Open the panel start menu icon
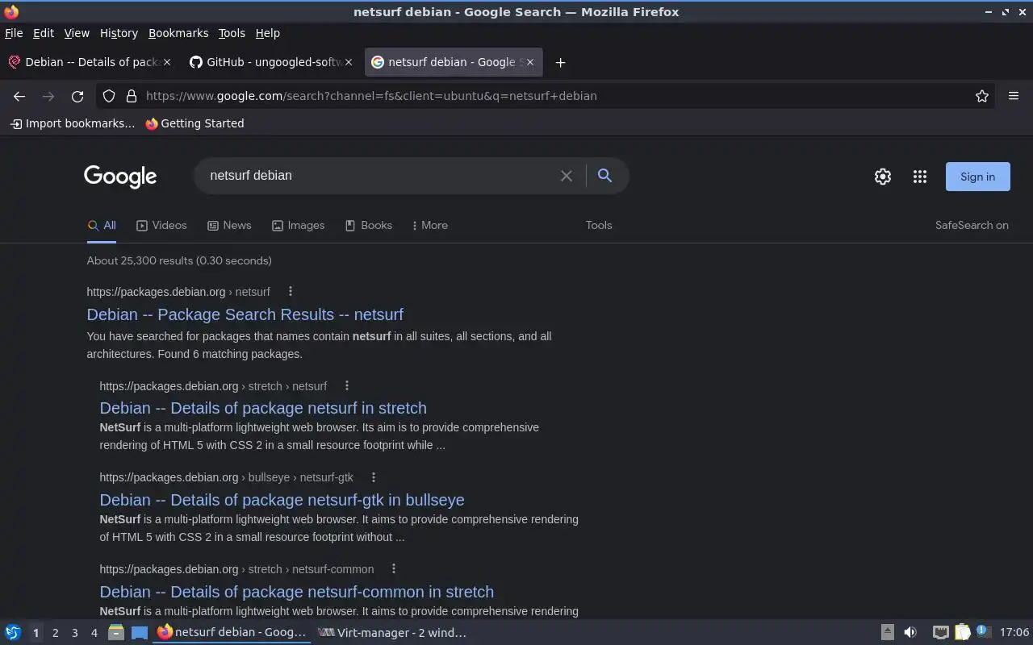Screen dimensions: 1033x645 (x=13, y=633)
